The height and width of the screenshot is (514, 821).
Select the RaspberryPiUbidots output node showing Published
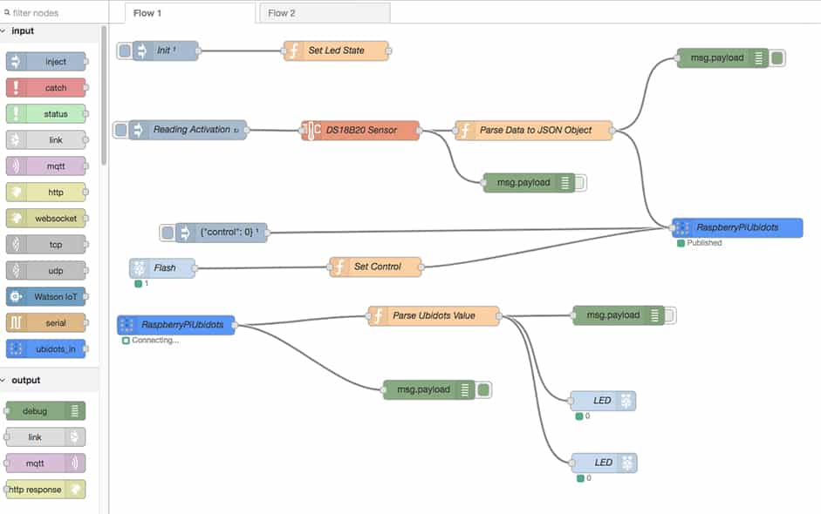point(737,227)
